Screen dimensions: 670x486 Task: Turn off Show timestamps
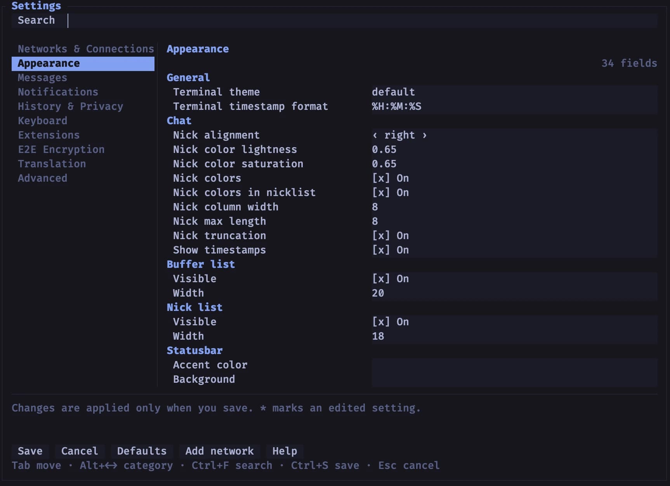381,250
